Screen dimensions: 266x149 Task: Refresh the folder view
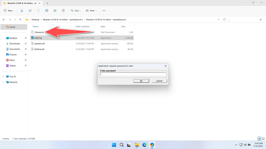224,19
